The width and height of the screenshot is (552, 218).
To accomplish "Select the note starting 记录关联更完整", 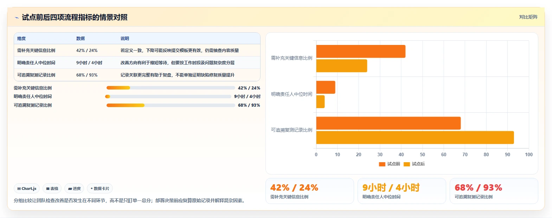I will tap(178, 75).
